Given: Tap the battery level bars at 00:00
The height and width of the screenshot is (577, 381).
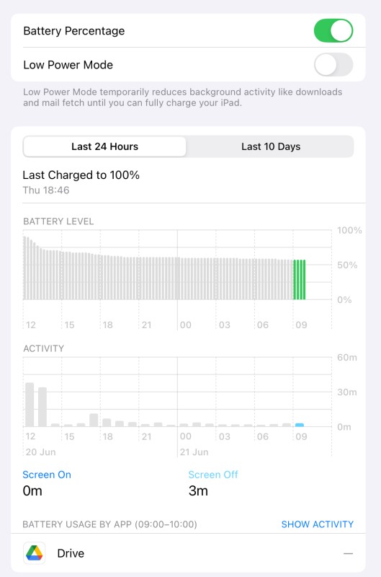Looking at the screenshot, I should [178, 278].
